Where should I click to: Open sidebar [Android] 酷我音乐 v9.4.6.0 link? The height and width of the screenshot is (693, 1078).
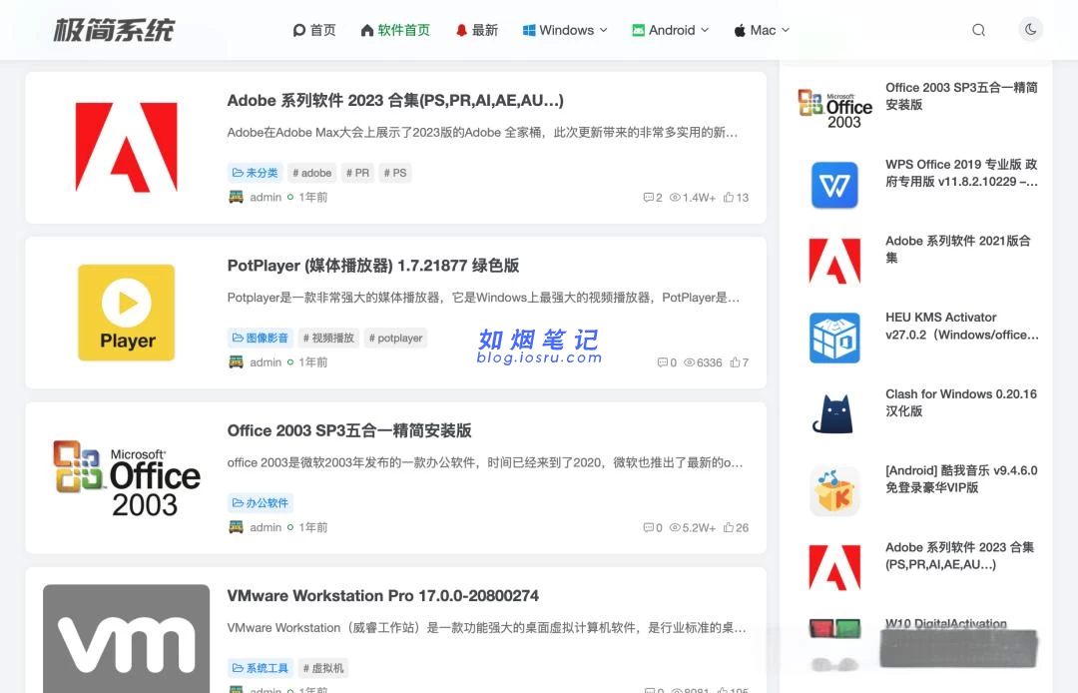click(961, 478)
